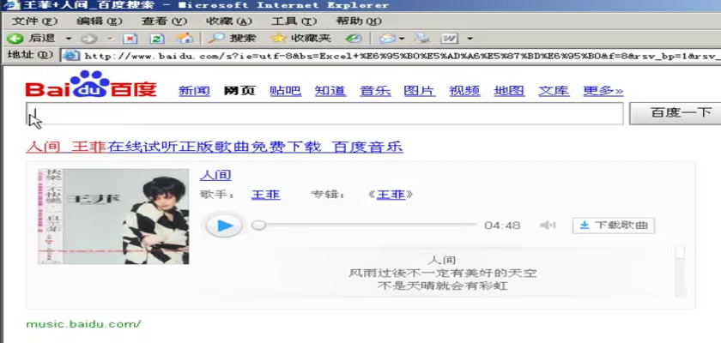Play the song with the play button
This screenshot has height=343, width=721.
point(224,226)
